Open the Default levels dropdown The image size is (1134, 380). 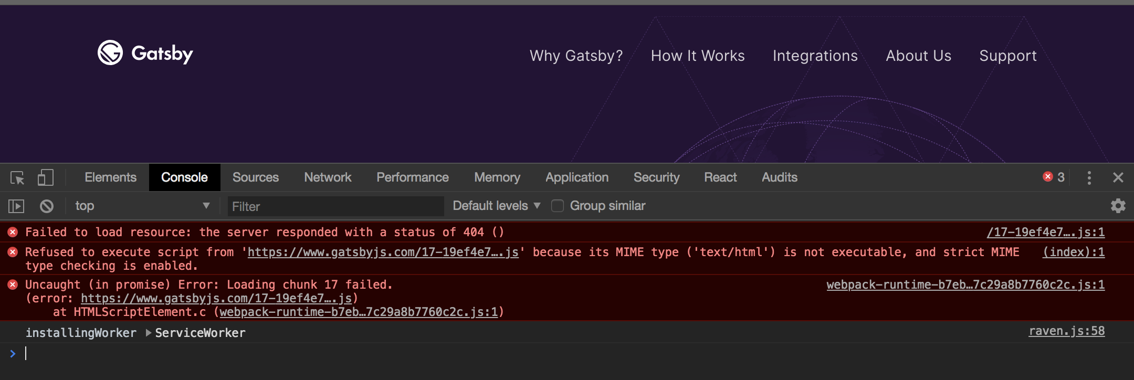pyautogui.click(x=497, y=206)
